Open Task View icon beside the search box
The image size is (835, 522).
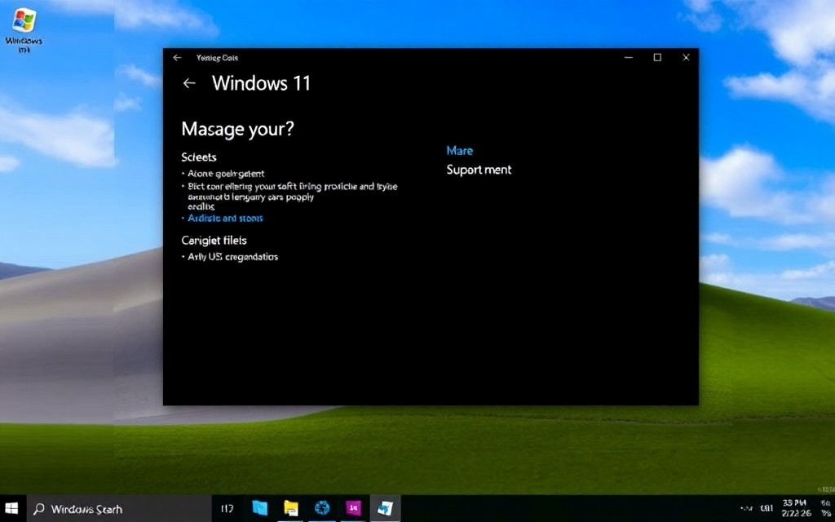coord(227,509)
